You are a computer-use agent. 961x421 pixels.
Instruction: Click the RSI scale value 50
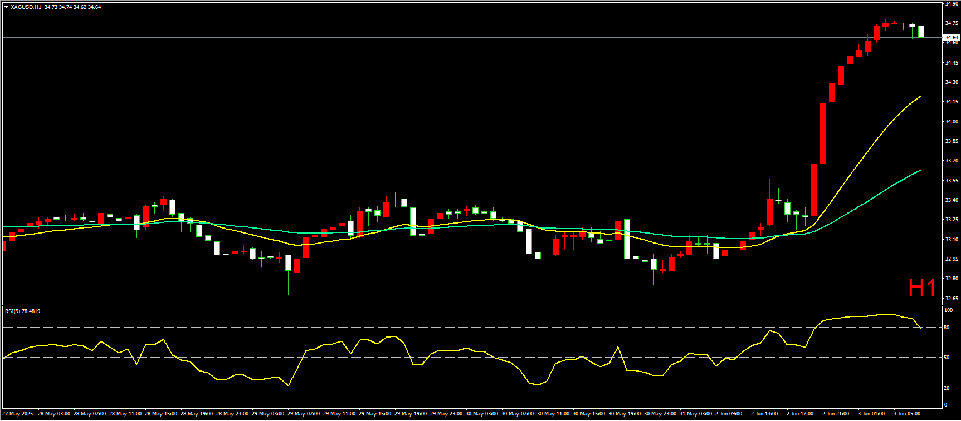pyautogui.click(x=947, y=358)
